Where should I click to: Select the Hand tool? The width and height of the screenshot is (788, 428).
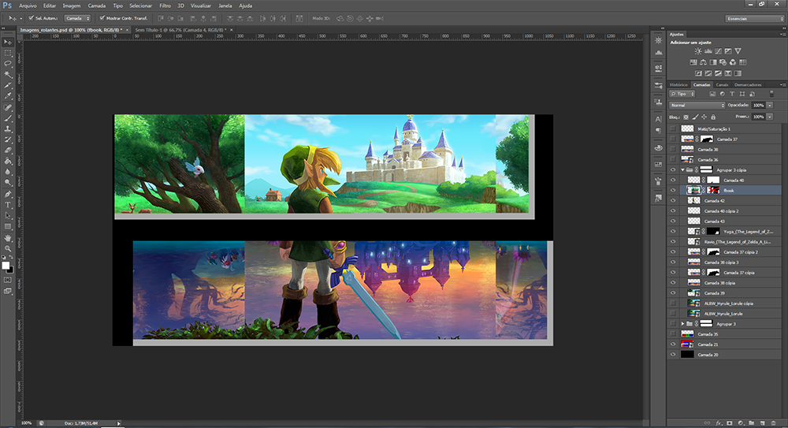(8, 238)
